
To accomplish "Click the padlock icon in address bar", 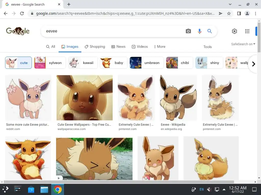I will [32, 13].
